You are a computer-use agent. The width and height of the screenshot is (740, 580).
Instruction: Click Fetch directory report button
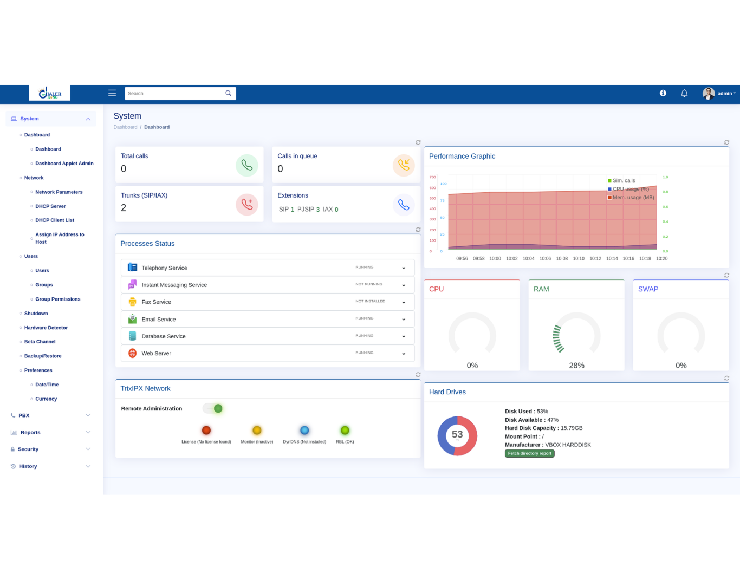(530, 453)
